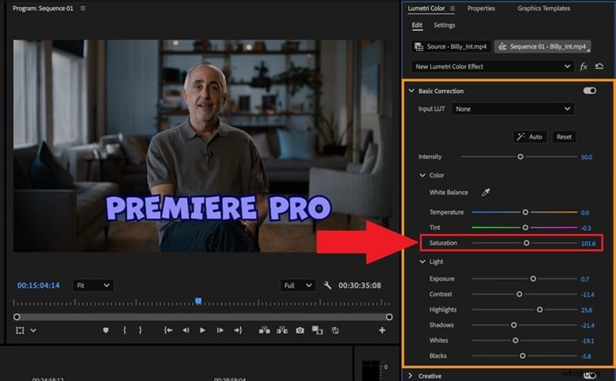Select the Settings tab
This screenshot has height=381, width=616.
tap(444, 25)
